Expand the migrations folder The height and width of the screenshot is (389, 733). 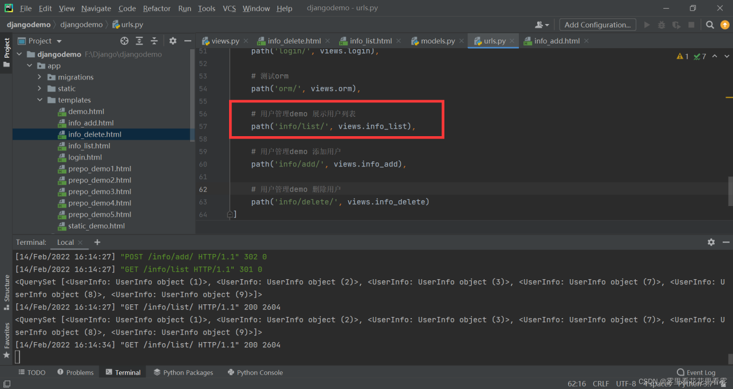[x=40, y=77]
